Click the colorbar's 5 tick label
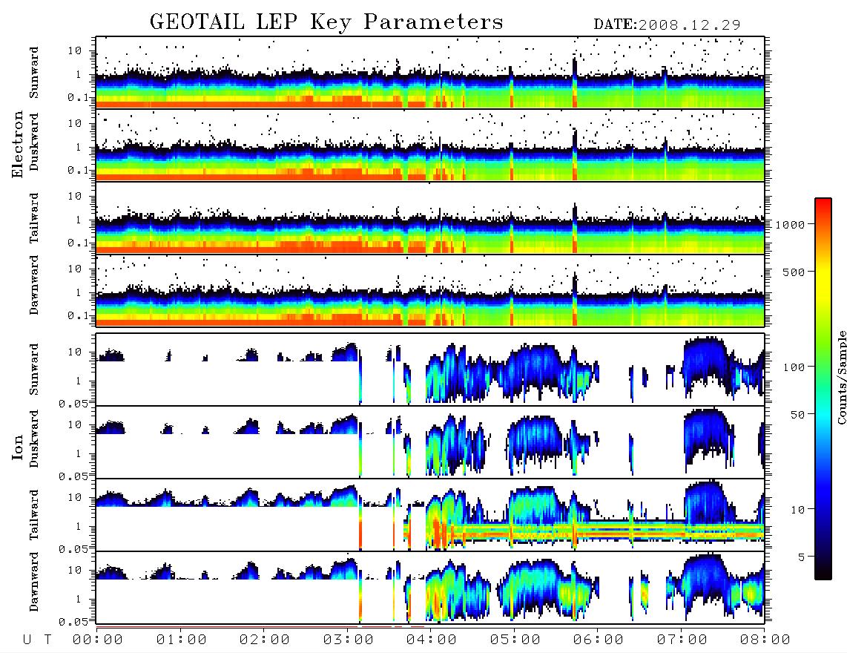The height and width of the screenshot is (653, 847). coord(801,557)
